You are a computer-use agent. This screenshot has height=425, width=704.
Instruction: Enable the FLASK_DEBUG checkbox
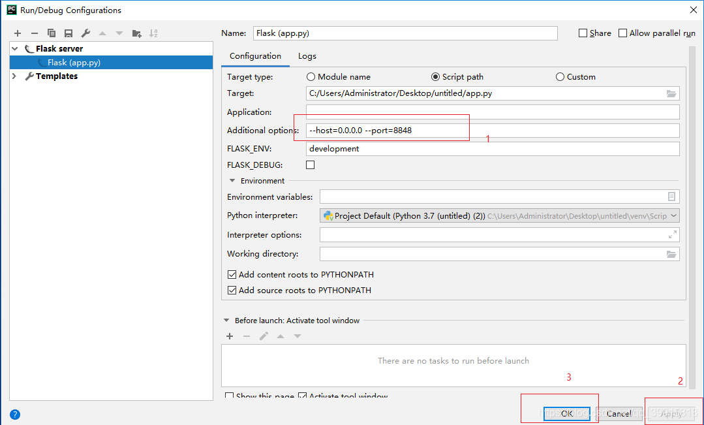311,165
